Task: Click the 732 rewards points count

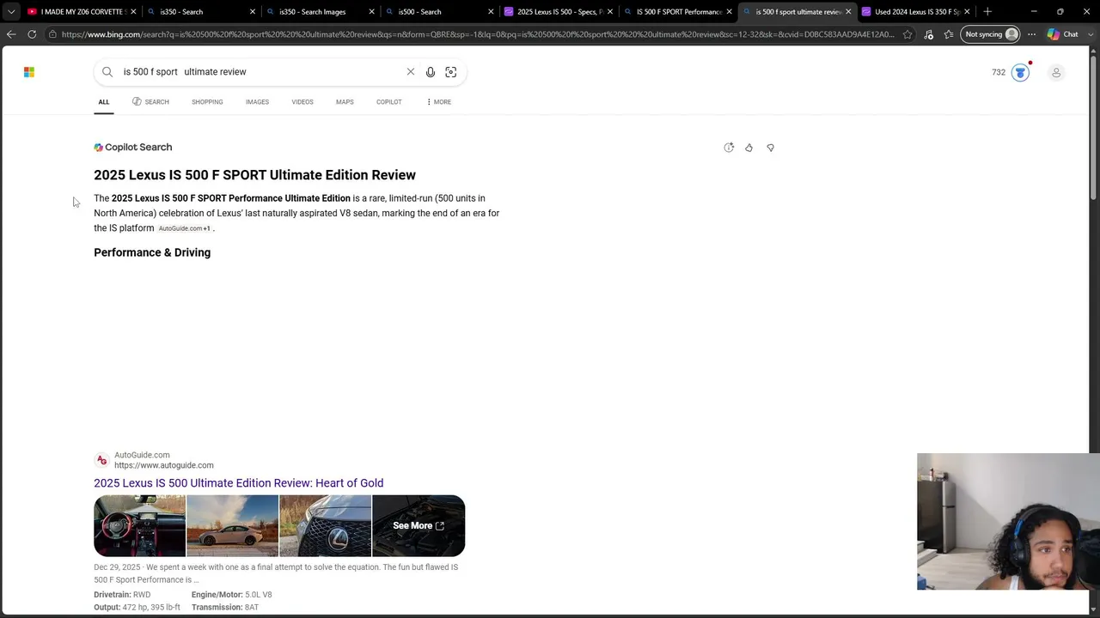Action: tap(999, 72)
